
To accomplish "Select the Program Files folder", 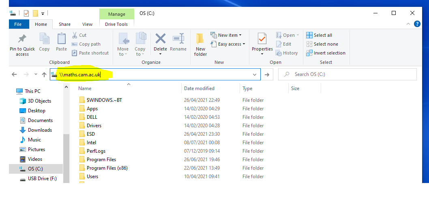I will coord(101,160).
